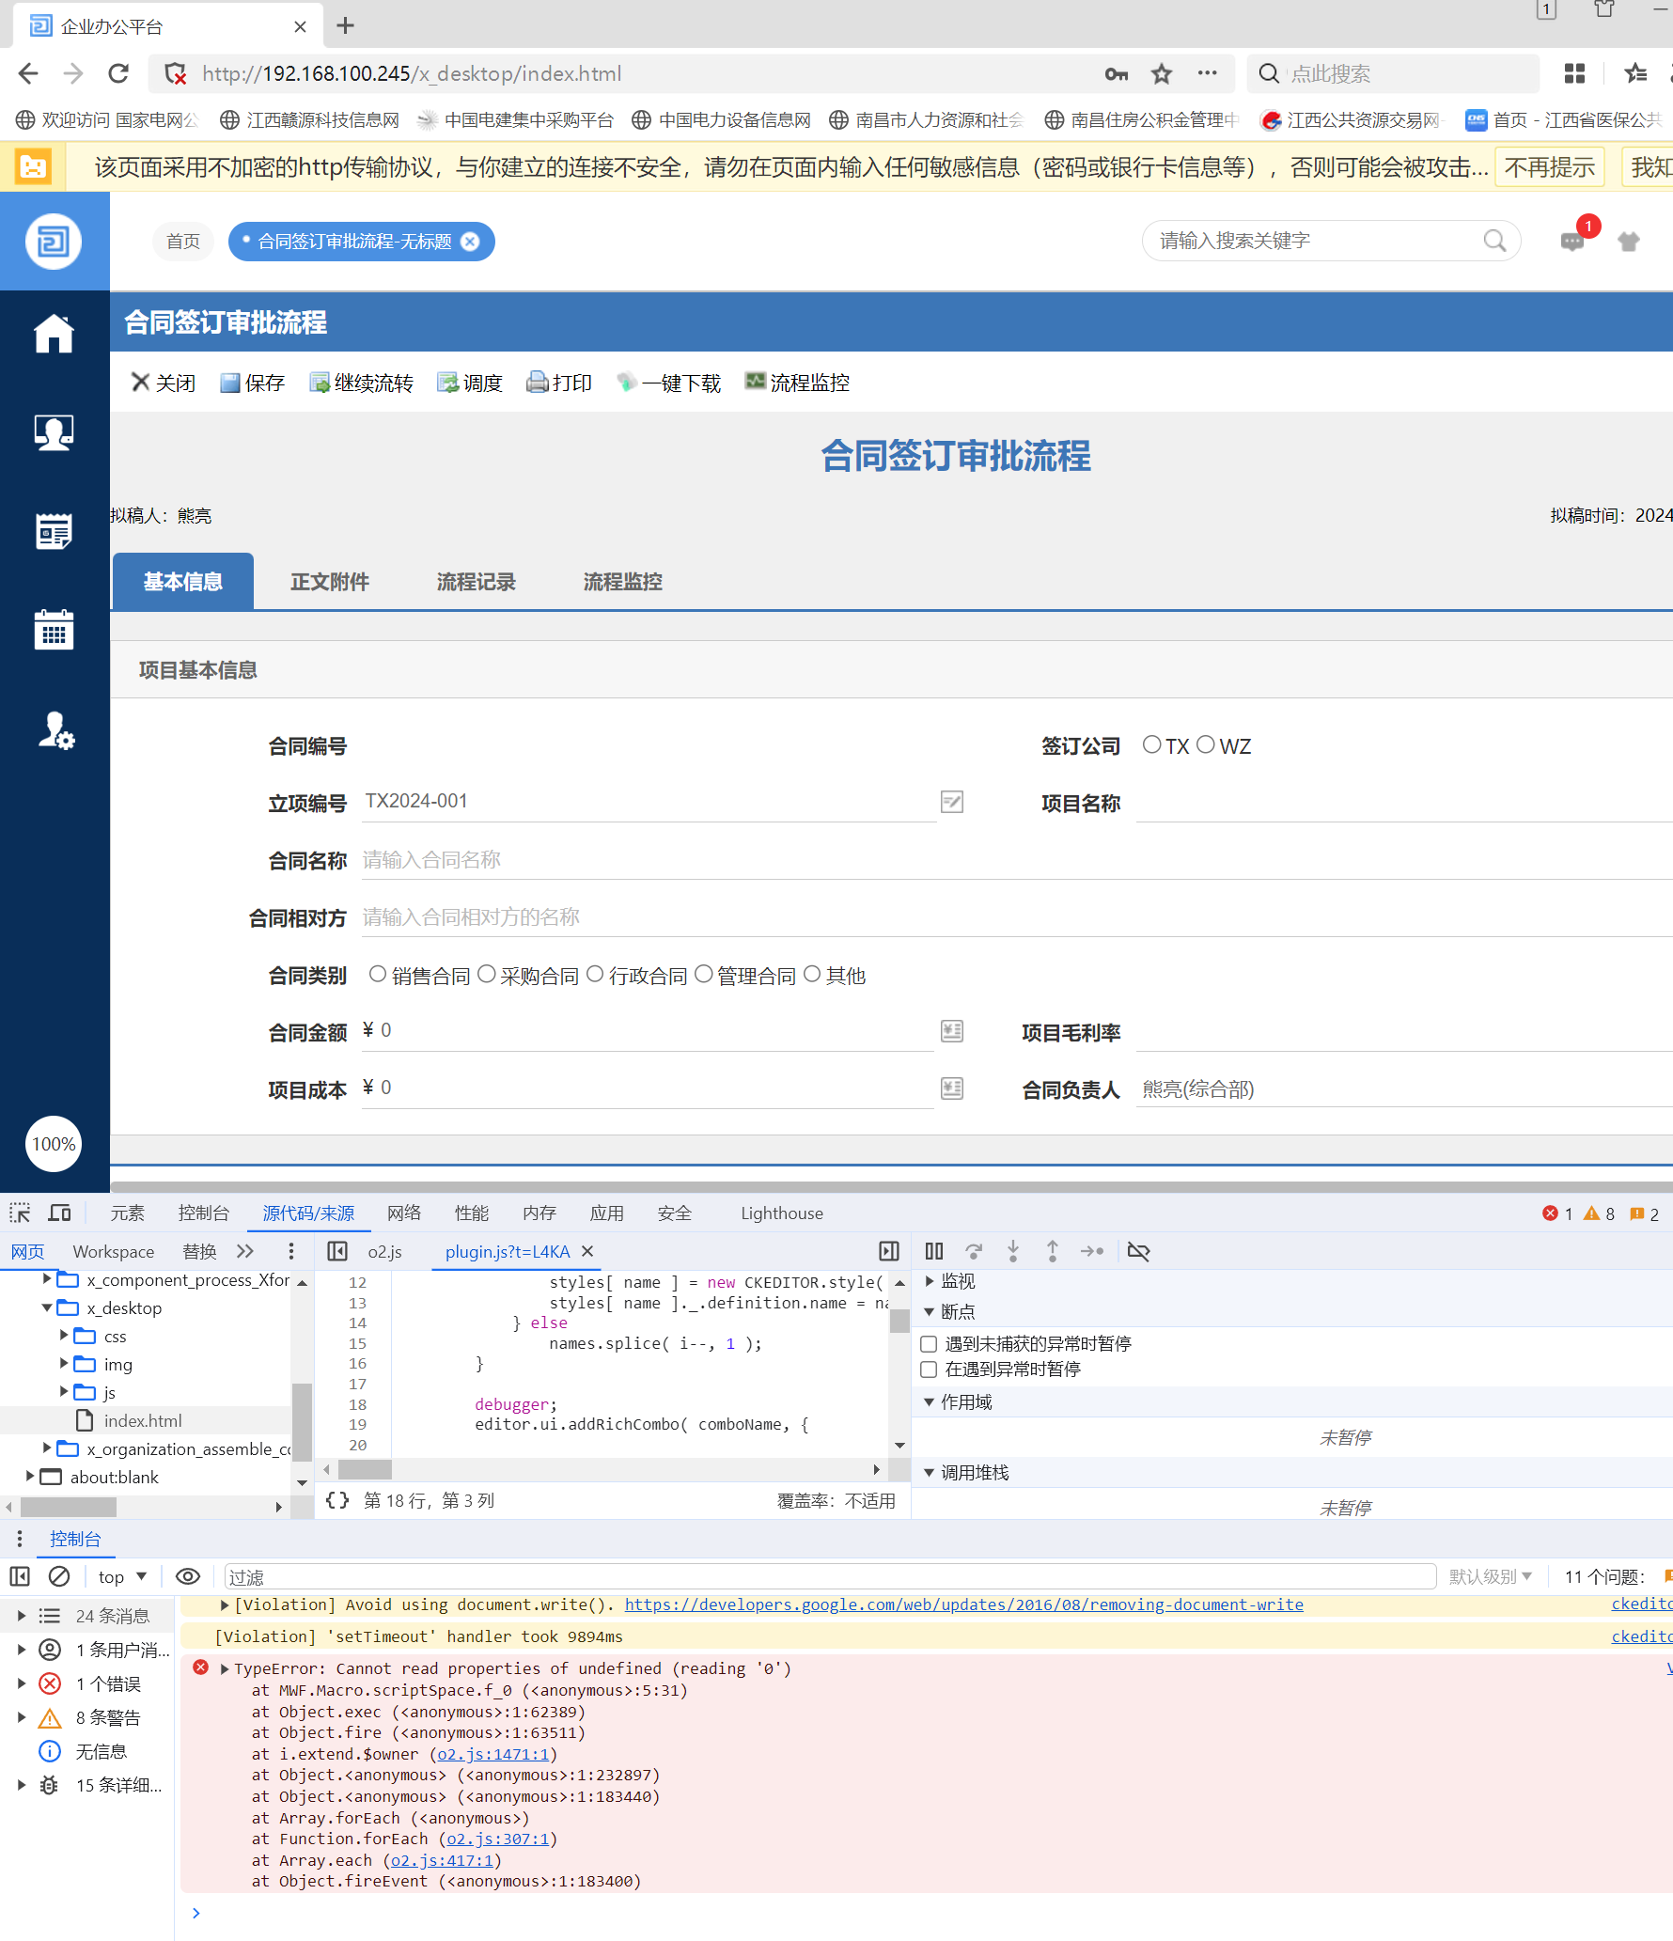Choose the 采购合同 contract category
Viewport: 1673px width, 1941px height.
click(x=487, y=974)
